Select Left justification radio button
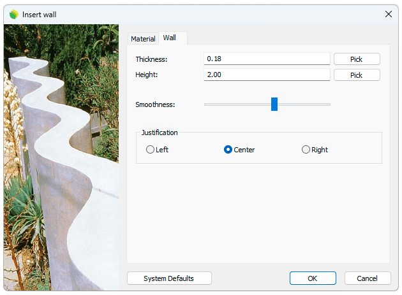 point(151,150)
